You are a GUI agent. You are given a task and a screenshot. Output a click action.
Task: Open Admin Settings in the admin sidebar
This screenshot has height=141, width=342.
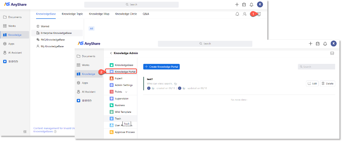[x=123, y=85]
